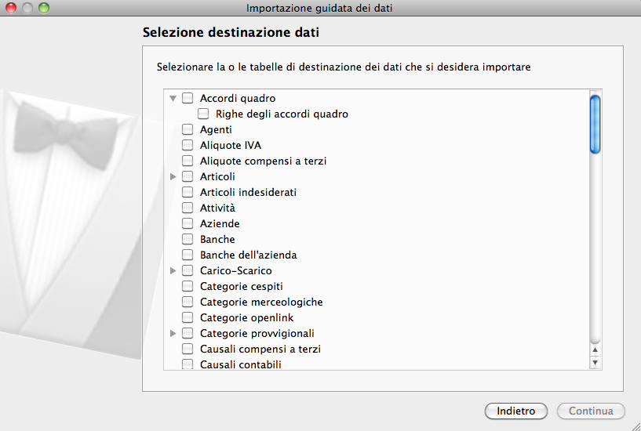Toggle the Articoli indesiderati checkbox
641x431 pixels.
click(188, 193)
